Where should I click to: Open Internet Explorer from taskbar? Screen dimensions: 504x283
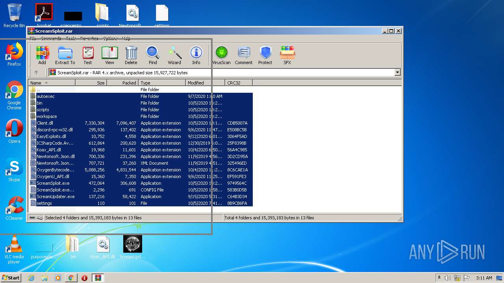point(31,278)
